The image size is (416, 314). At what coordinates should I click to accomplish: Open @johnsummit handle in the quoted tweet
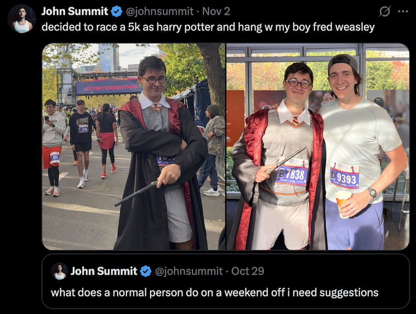click(189, 271)
